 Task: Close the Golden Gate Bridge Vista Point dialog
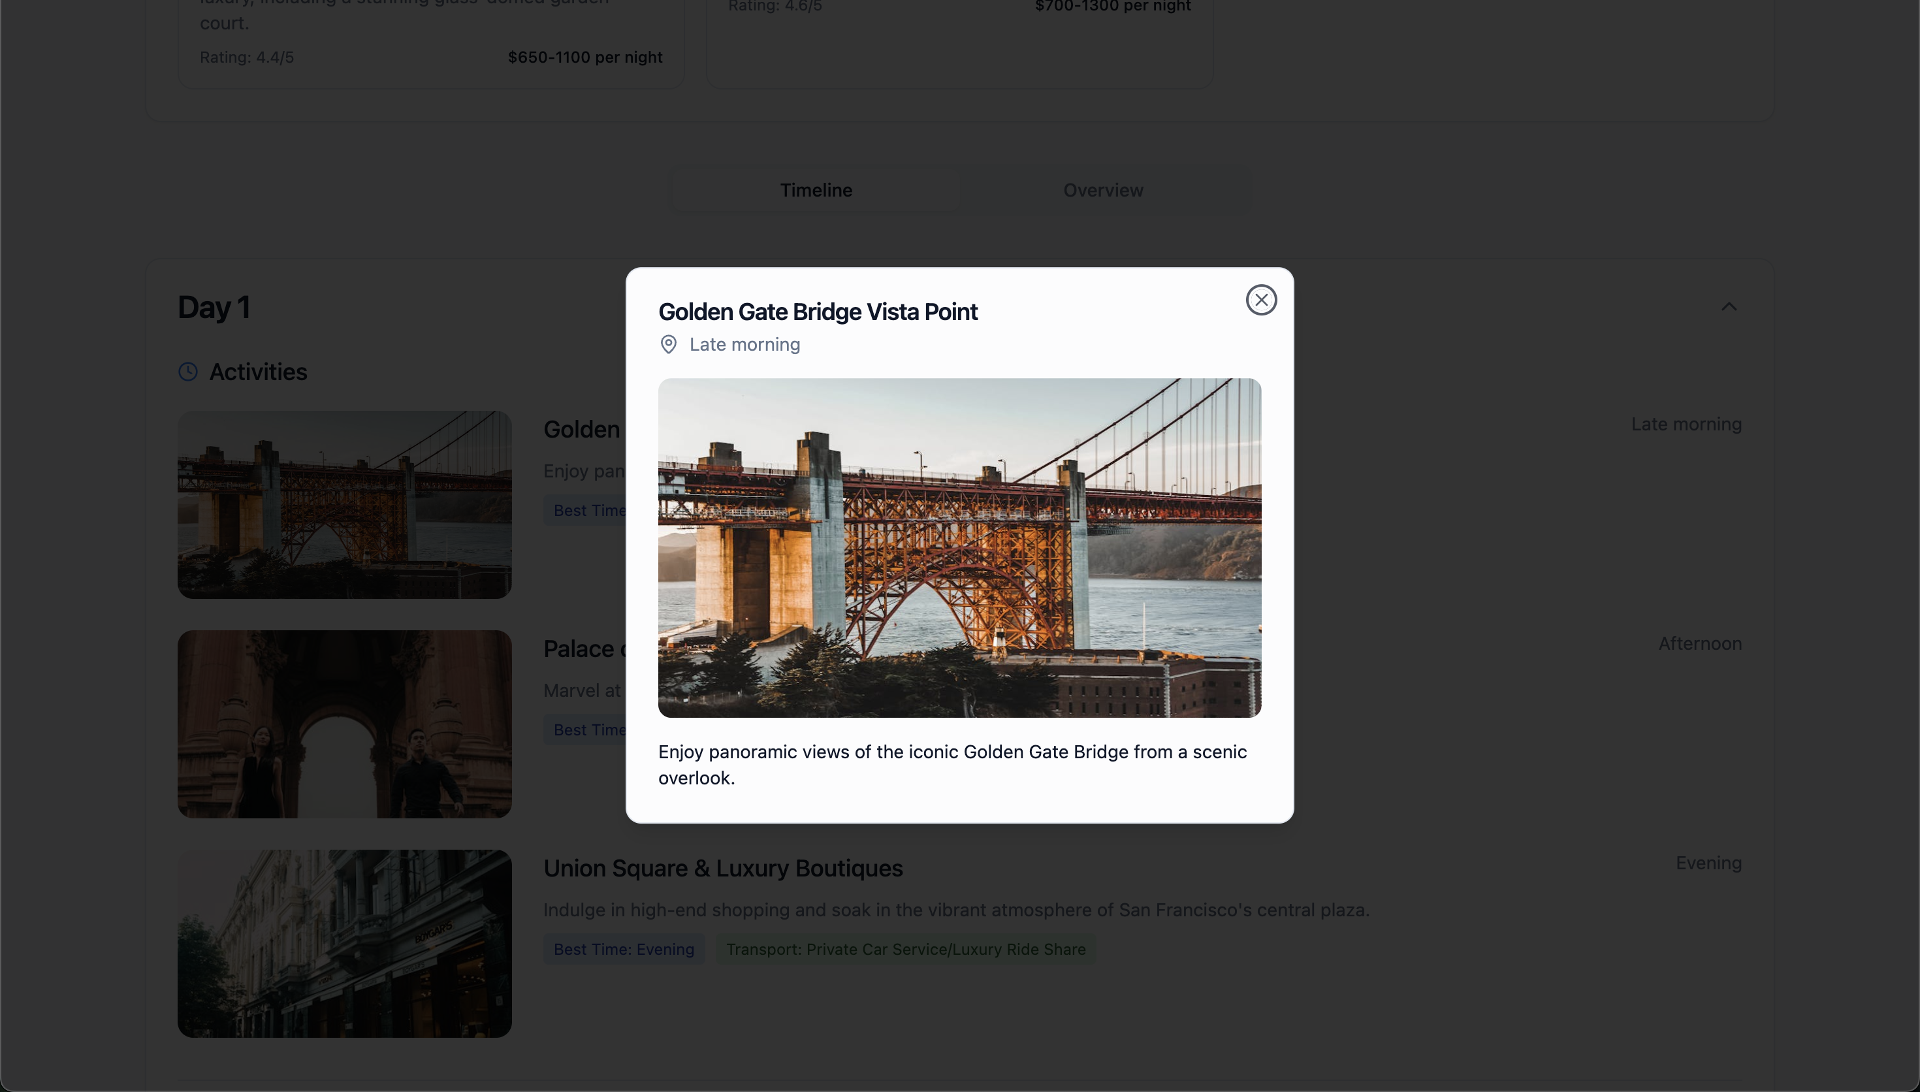[1261, 300]
